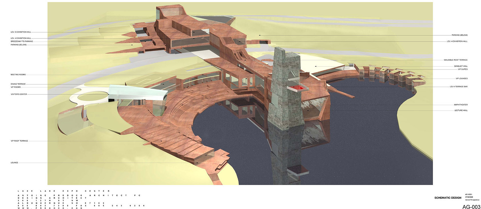Select the DINING TERRACE annotation
Screen dimensions: 481x209
[18, 84]
